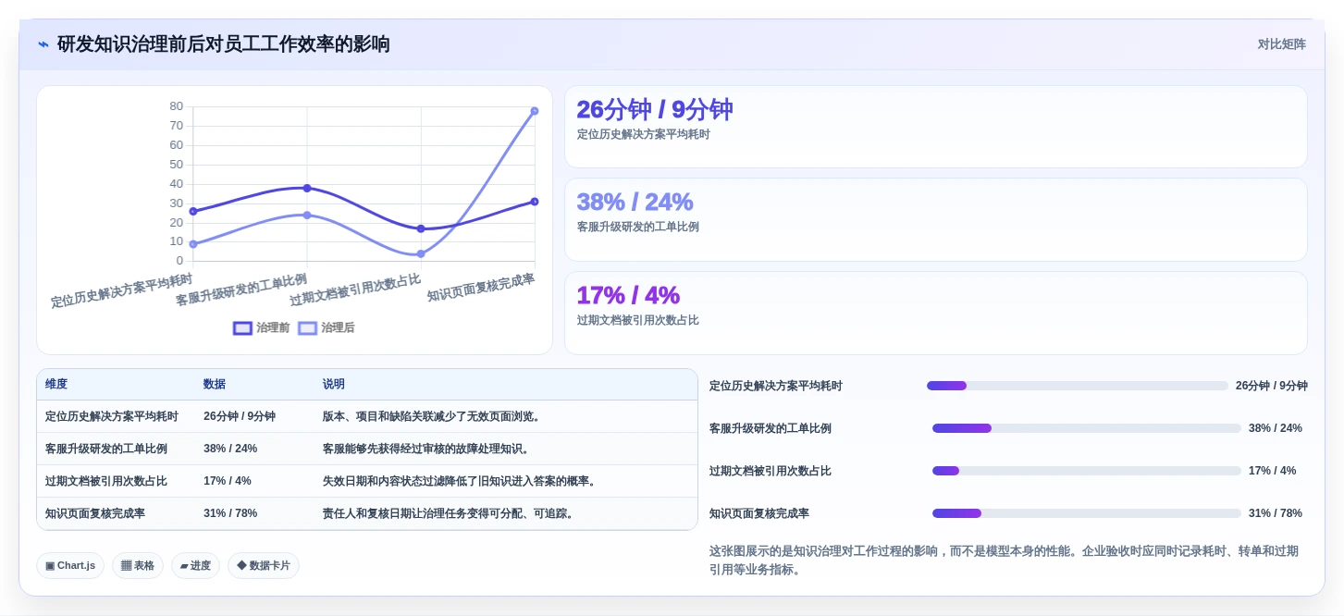Click the 表格 tag chip
Image resolution: width=1344 pixels, height=616 pixels.
pos(138,565)
